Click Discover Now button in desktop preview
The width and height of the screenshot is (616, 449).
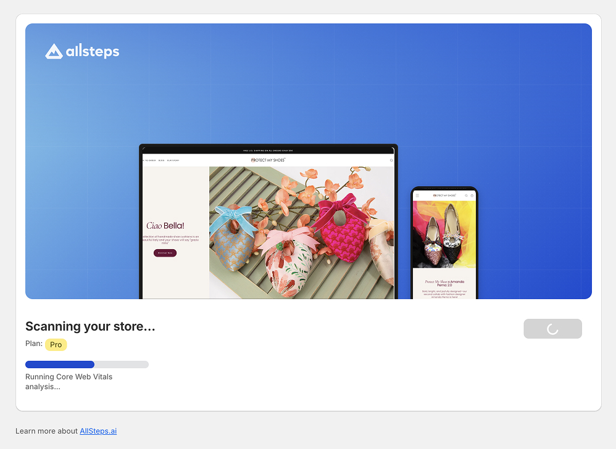tap(165, 253)
